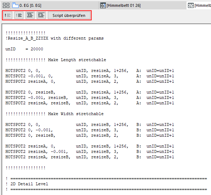The height and width of the screenshot is (195, 211).
Task: Select the [Himmelb… script editor tab
Action: coord(199,5)
